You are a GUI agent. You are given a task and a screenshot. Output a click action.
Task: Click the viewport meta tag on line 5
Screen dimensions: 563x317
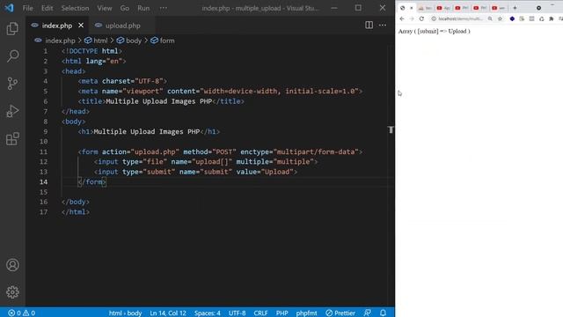click(x=221, y=92)
